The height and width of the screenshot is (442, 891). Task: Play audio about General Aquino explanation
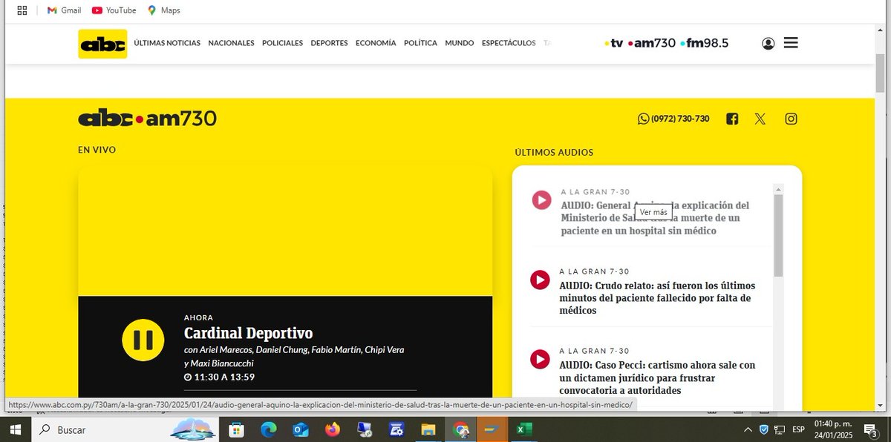[x=541, y=199]
